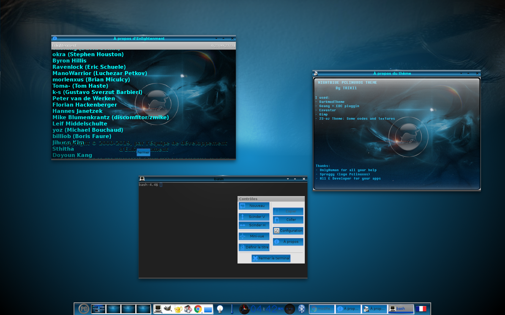Click 'Ravenlock (Eric Schuele)' credit line

89,67
